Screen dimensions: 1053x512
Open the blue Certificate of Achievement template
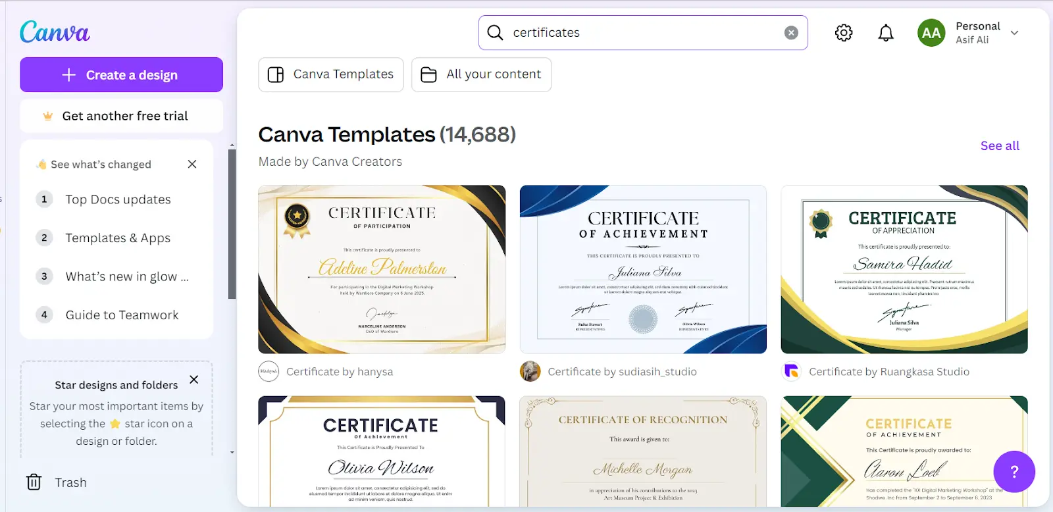[643, 269]
